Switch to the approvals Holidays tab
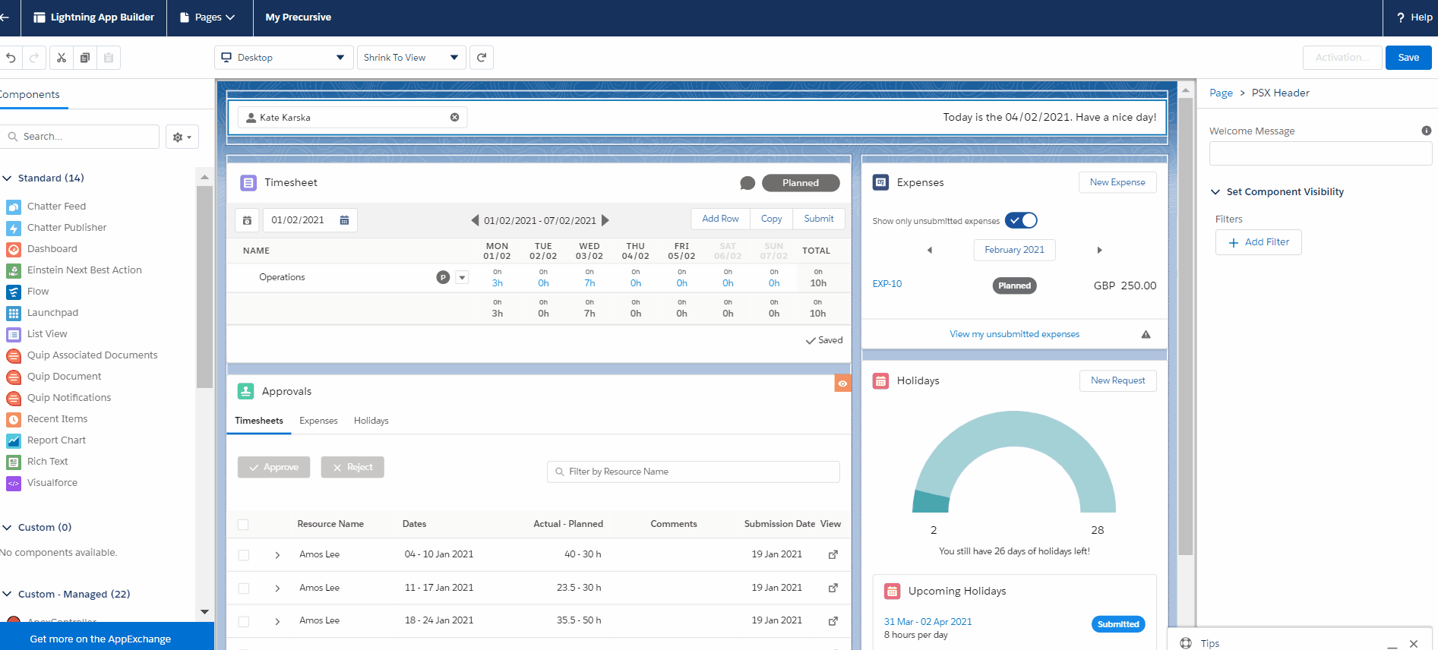Screen dimensions: 1438x650 coord(371,421)
